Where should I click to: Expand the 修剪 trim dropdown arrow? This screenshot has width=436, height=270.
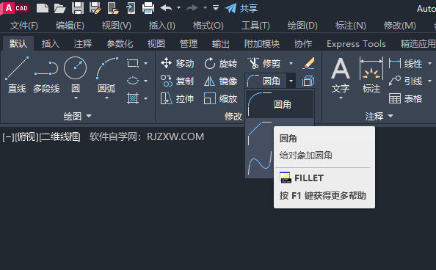click(291, 63)
